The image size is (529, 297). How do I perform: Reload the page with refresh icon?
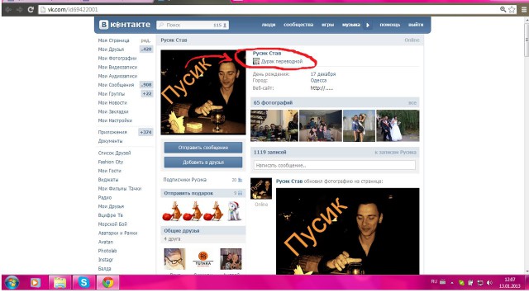(x=31, y=9)
